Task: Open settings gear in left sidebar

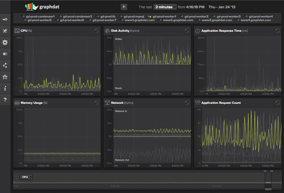Action: click(5, 43)
